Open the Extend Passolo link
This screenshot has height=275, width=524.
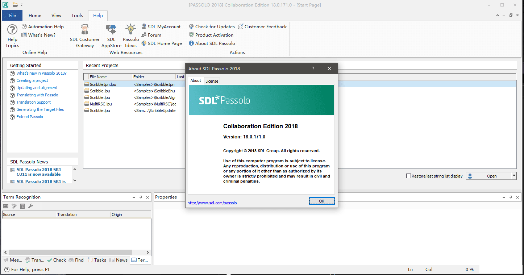pyautogui.click(x=30, y=117)
